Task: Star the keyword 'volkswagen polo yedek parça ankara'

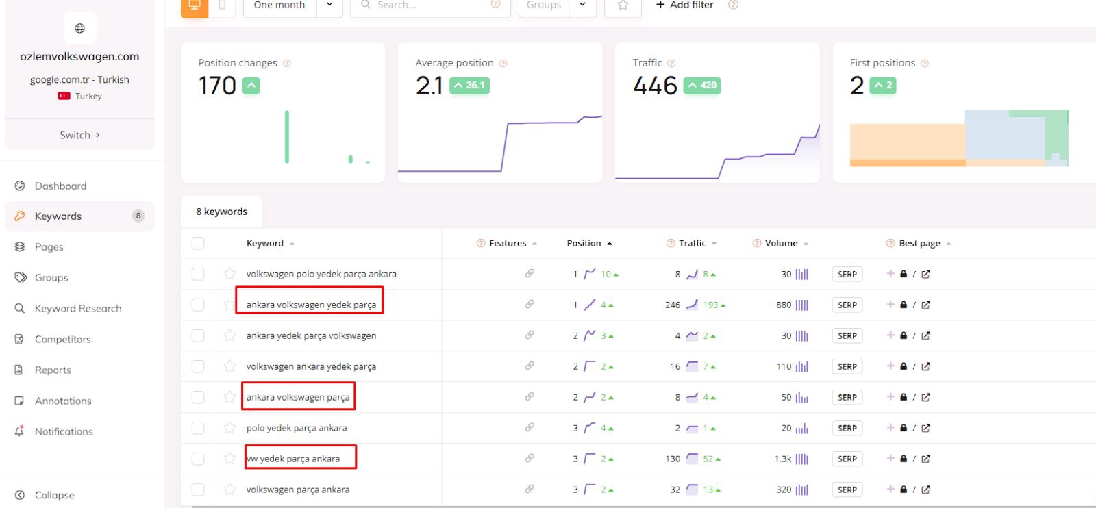Action: [229, 274]
